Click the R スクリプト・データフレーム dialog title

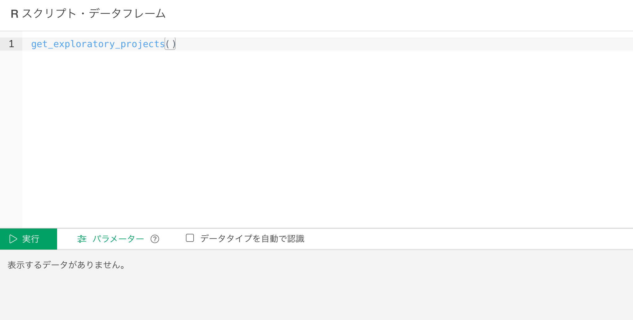[88, 14]
